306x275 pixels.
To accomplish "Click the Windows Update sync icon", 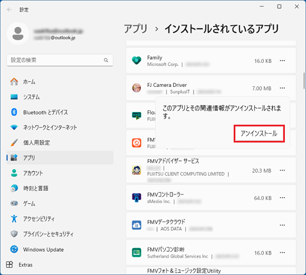I will pos(14,249).
